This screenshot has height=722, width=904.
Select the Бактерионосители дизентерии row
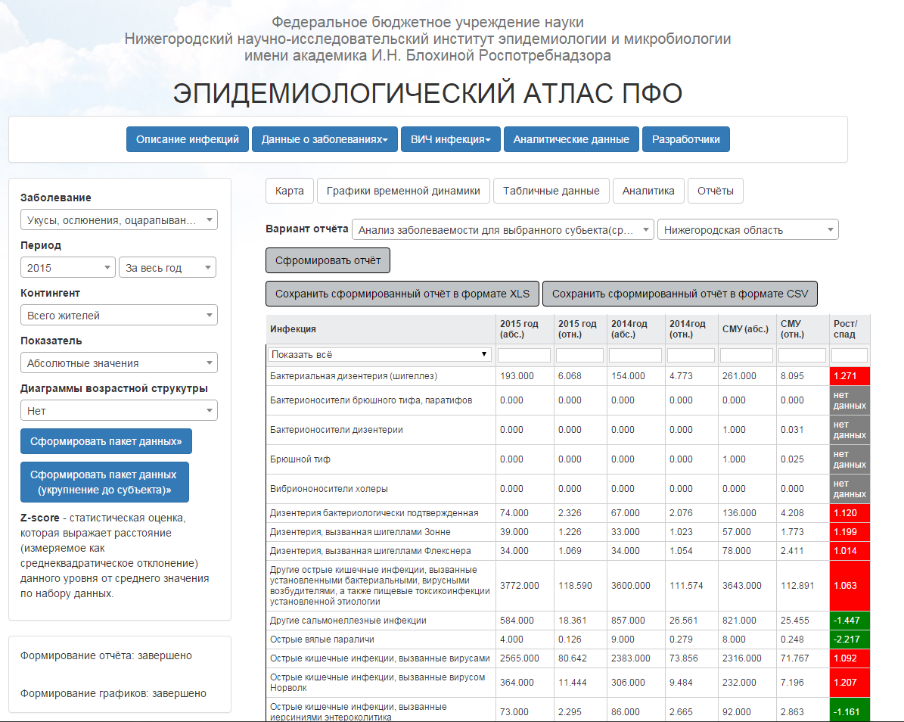pyautogui.click(x=568, y=430)
